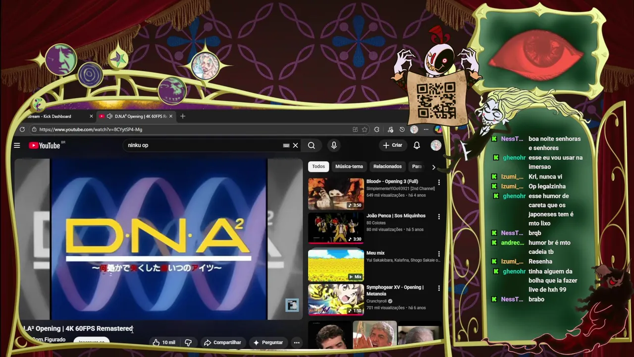Click the Criar create button

[x=392, y=145]
